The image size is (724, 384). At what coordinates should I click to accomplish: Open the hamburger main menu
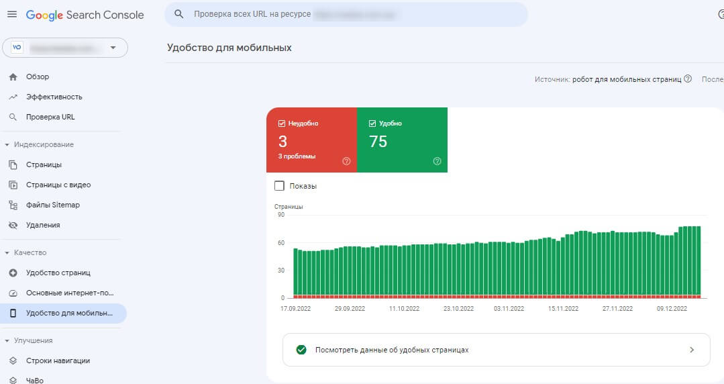click(x=12, y=14)
